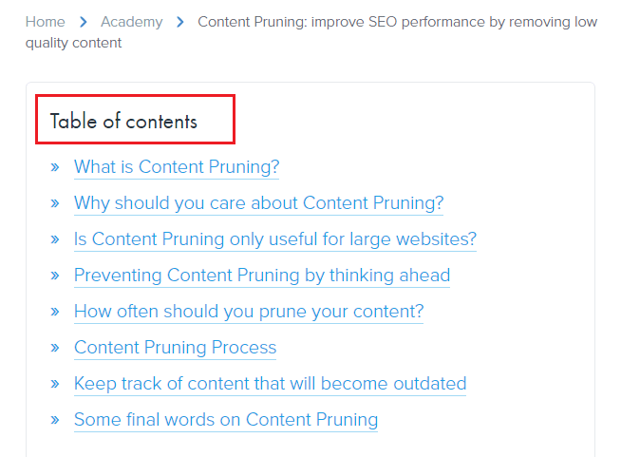The width and height of the screenshot is (640, 457).
Task: Open the Academy breadcrumb link
Action: (131, 21)
